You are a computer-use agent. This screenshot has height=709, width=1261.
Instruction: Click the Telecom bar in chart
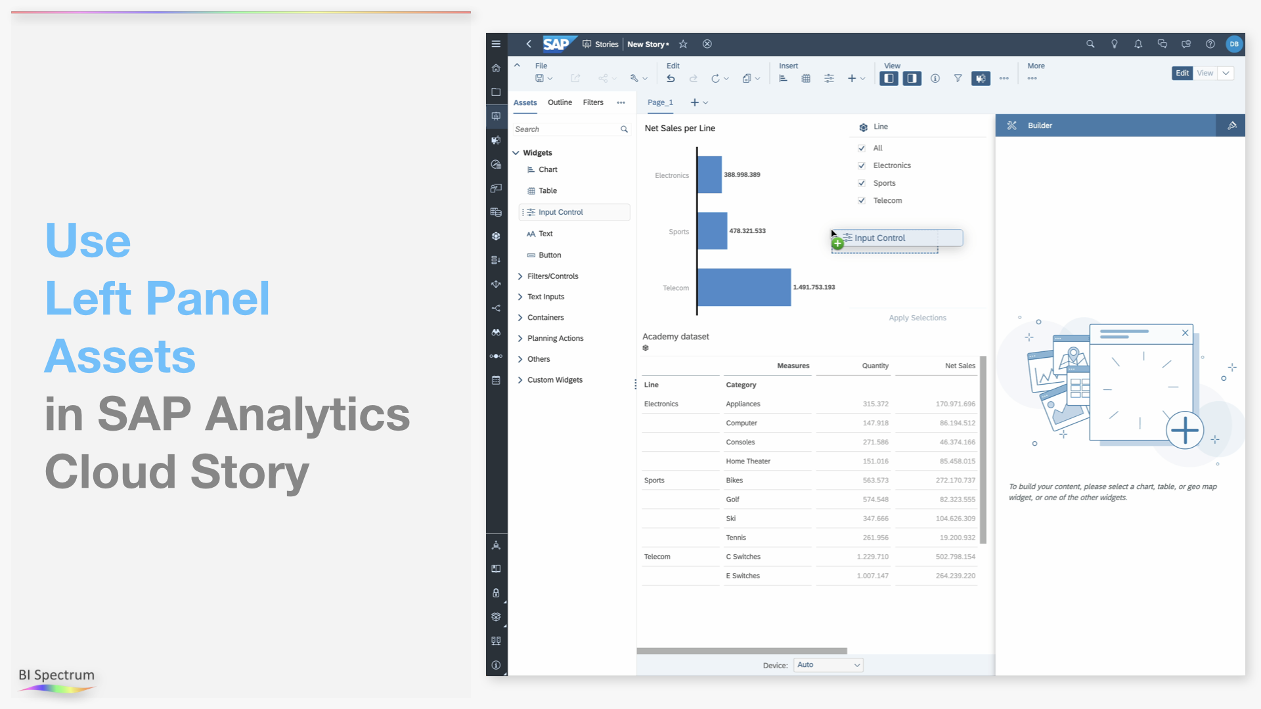click(x=744, y=287)
